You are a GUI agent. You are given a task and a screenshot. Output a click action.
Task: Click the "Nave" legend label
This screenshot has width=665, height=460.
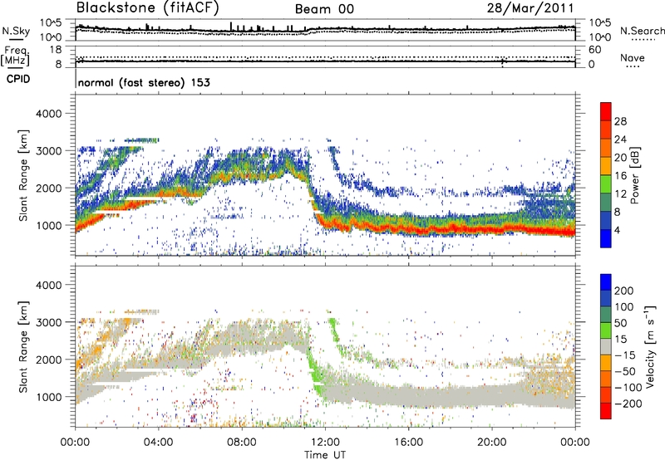633,57
